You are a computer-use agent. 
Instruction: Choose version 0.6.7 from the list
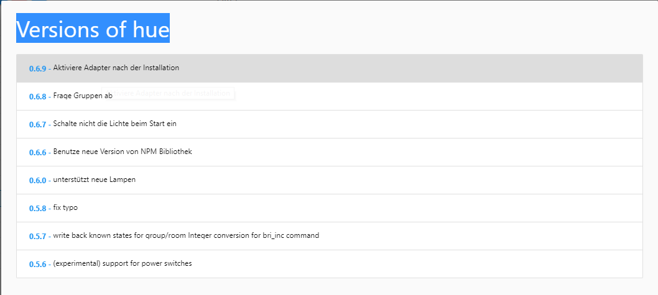point(37,124)
